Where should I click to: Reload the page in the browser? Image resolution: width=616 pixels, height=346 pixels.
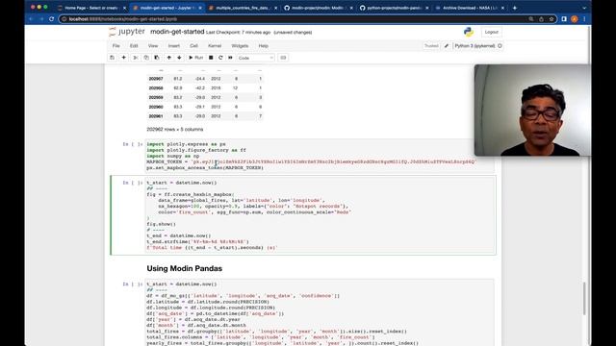point(51,19)
